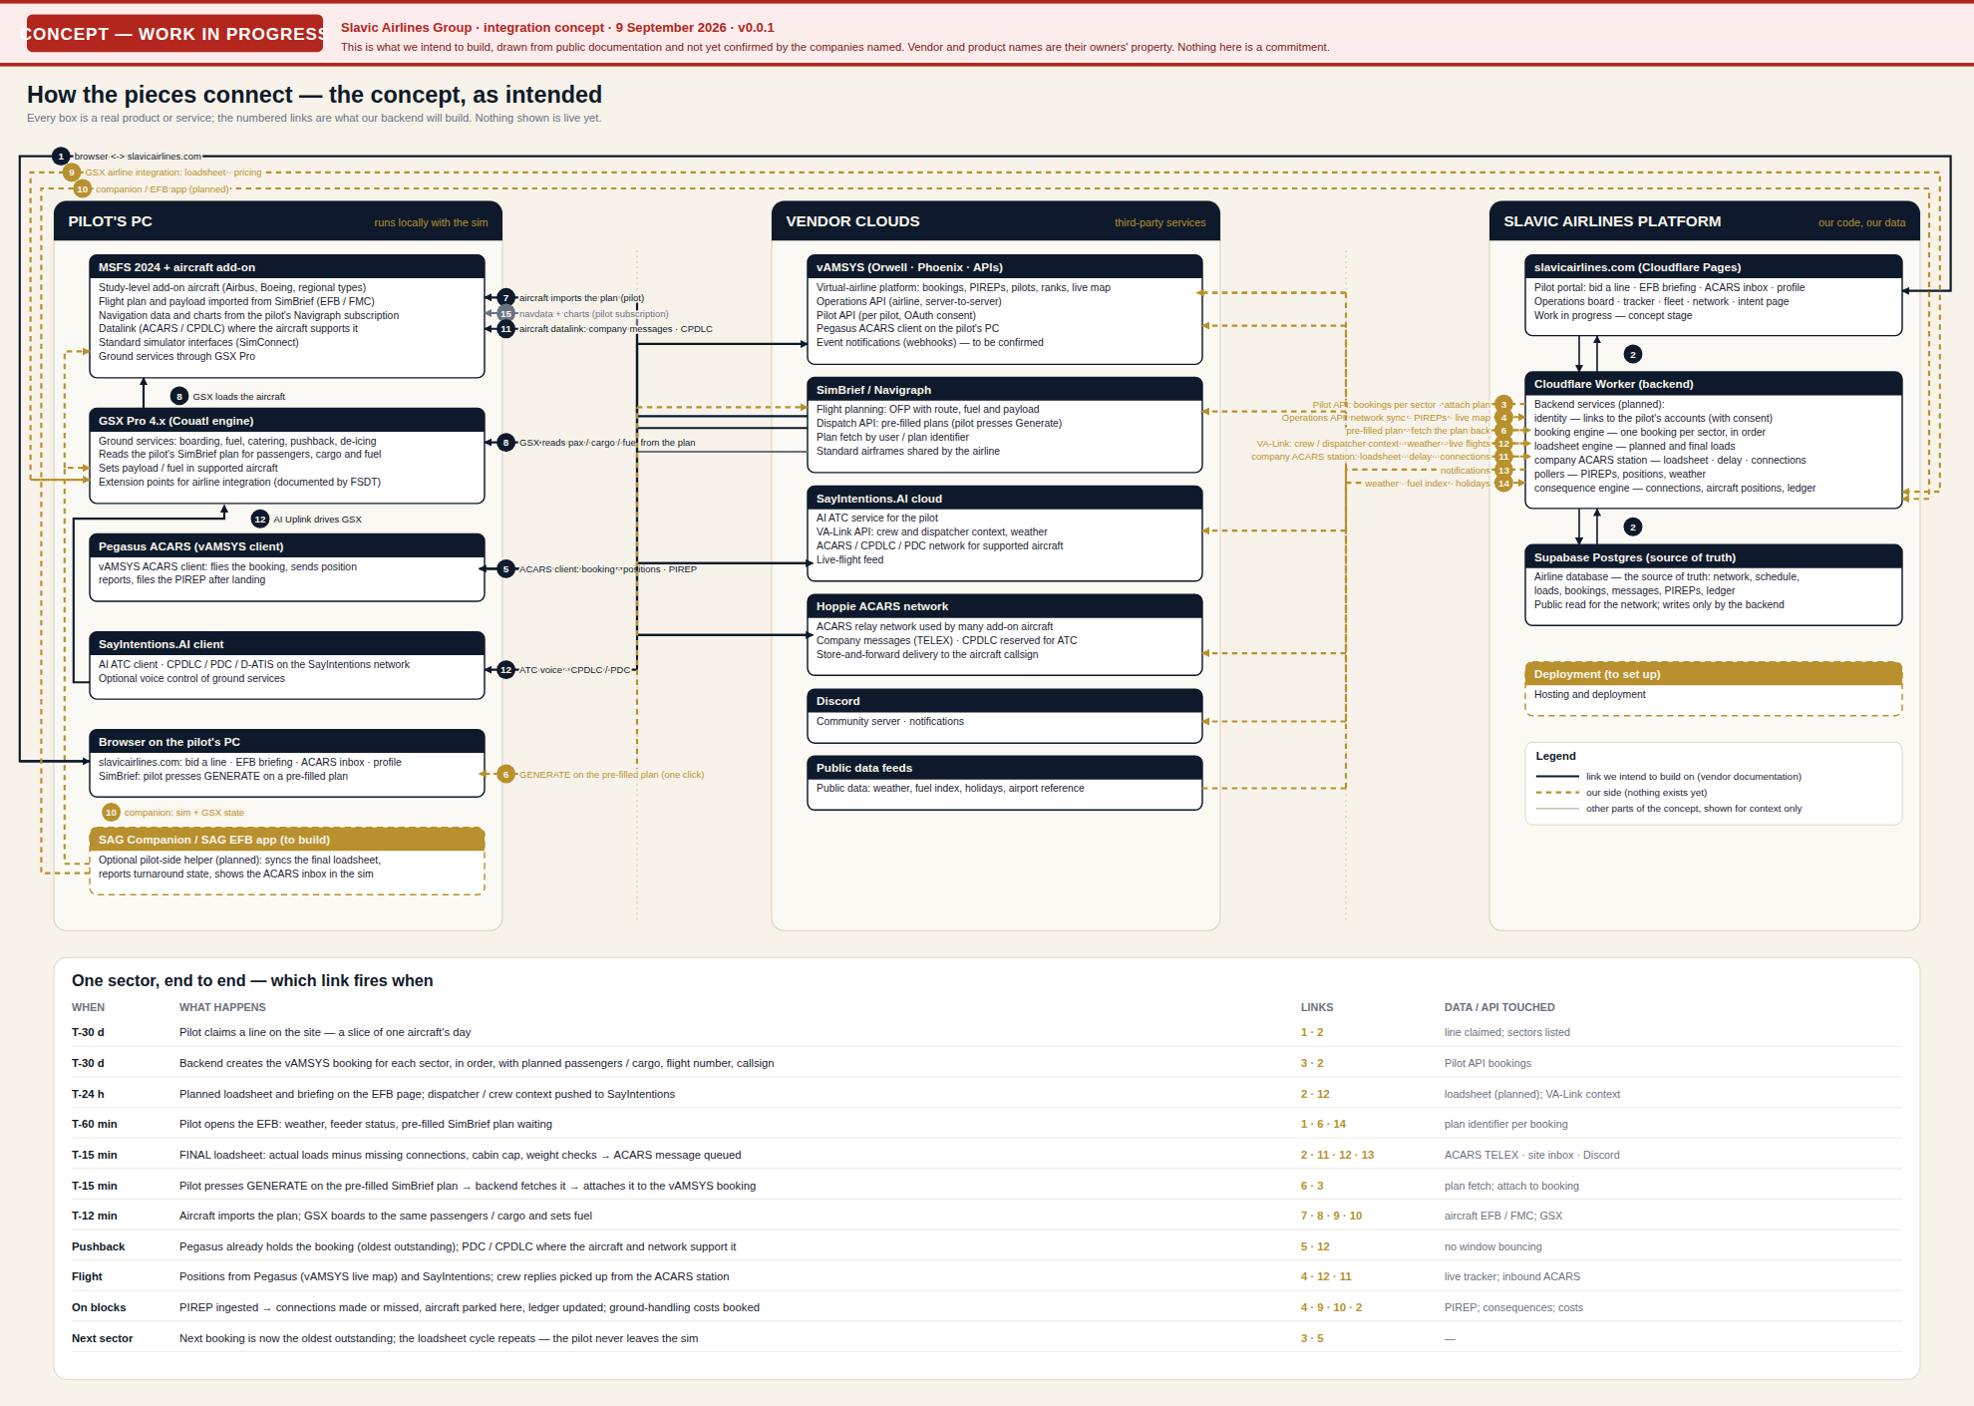This screenshot has width=1974, height=1406.
Task: Click the 'DATA / API TOUCHED' column header
Action: [1499, 1007]
